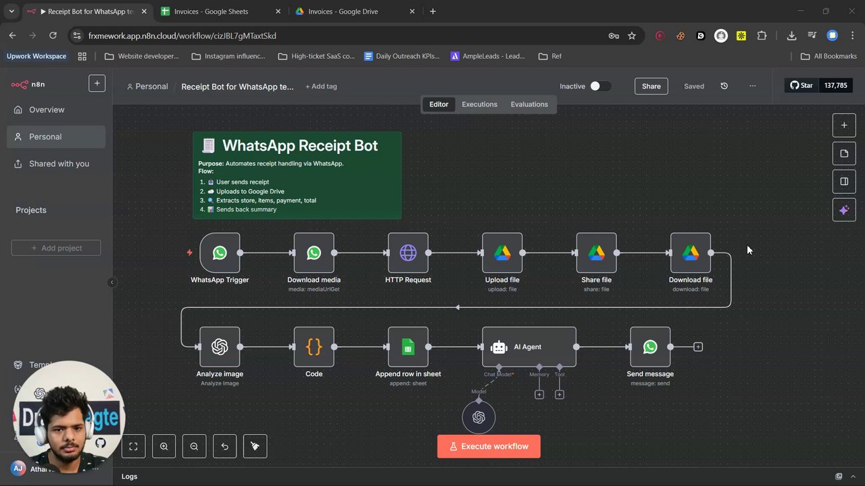Viewport: 865px width, 486px height.
Task: Select the Download media WhatsApp node
Action: (x=314, y=252)
